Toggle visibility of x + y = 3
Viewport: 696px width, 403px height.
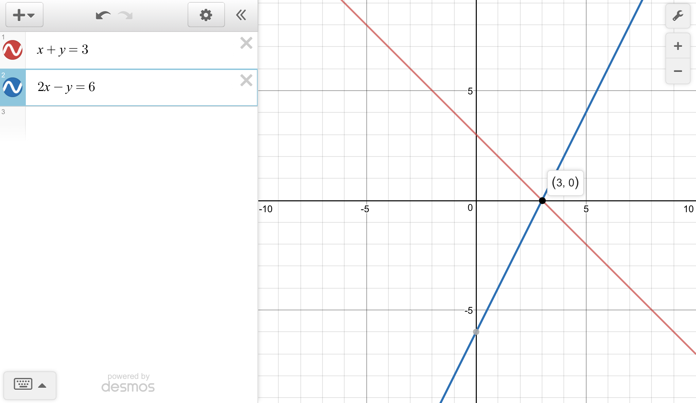click(13, 50)
